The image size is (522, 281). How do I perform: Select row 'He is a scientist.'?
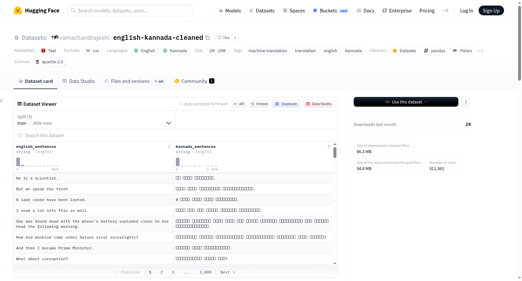[173, 178]
